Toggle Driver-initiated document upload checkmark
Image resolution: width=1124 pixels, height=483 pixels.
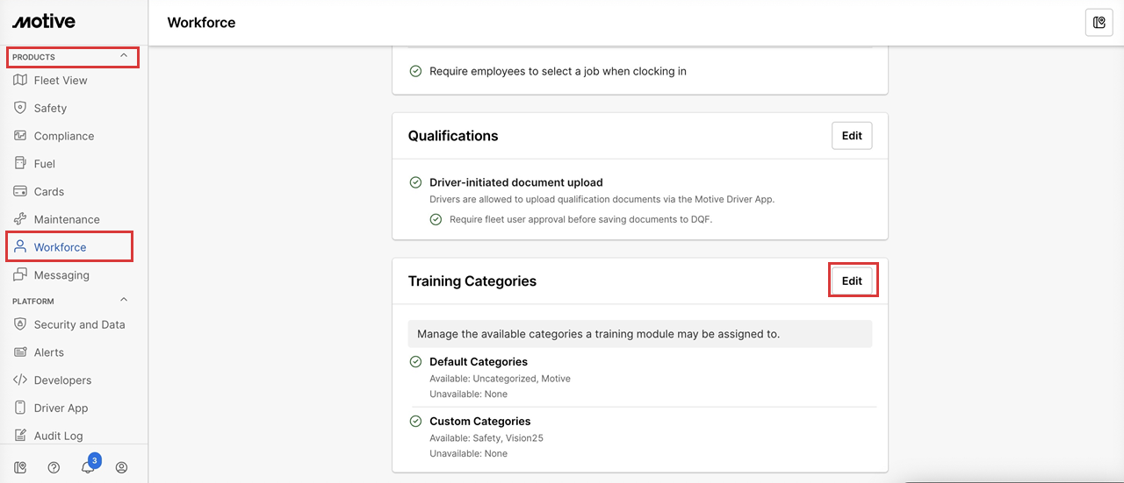pos(415,183)
